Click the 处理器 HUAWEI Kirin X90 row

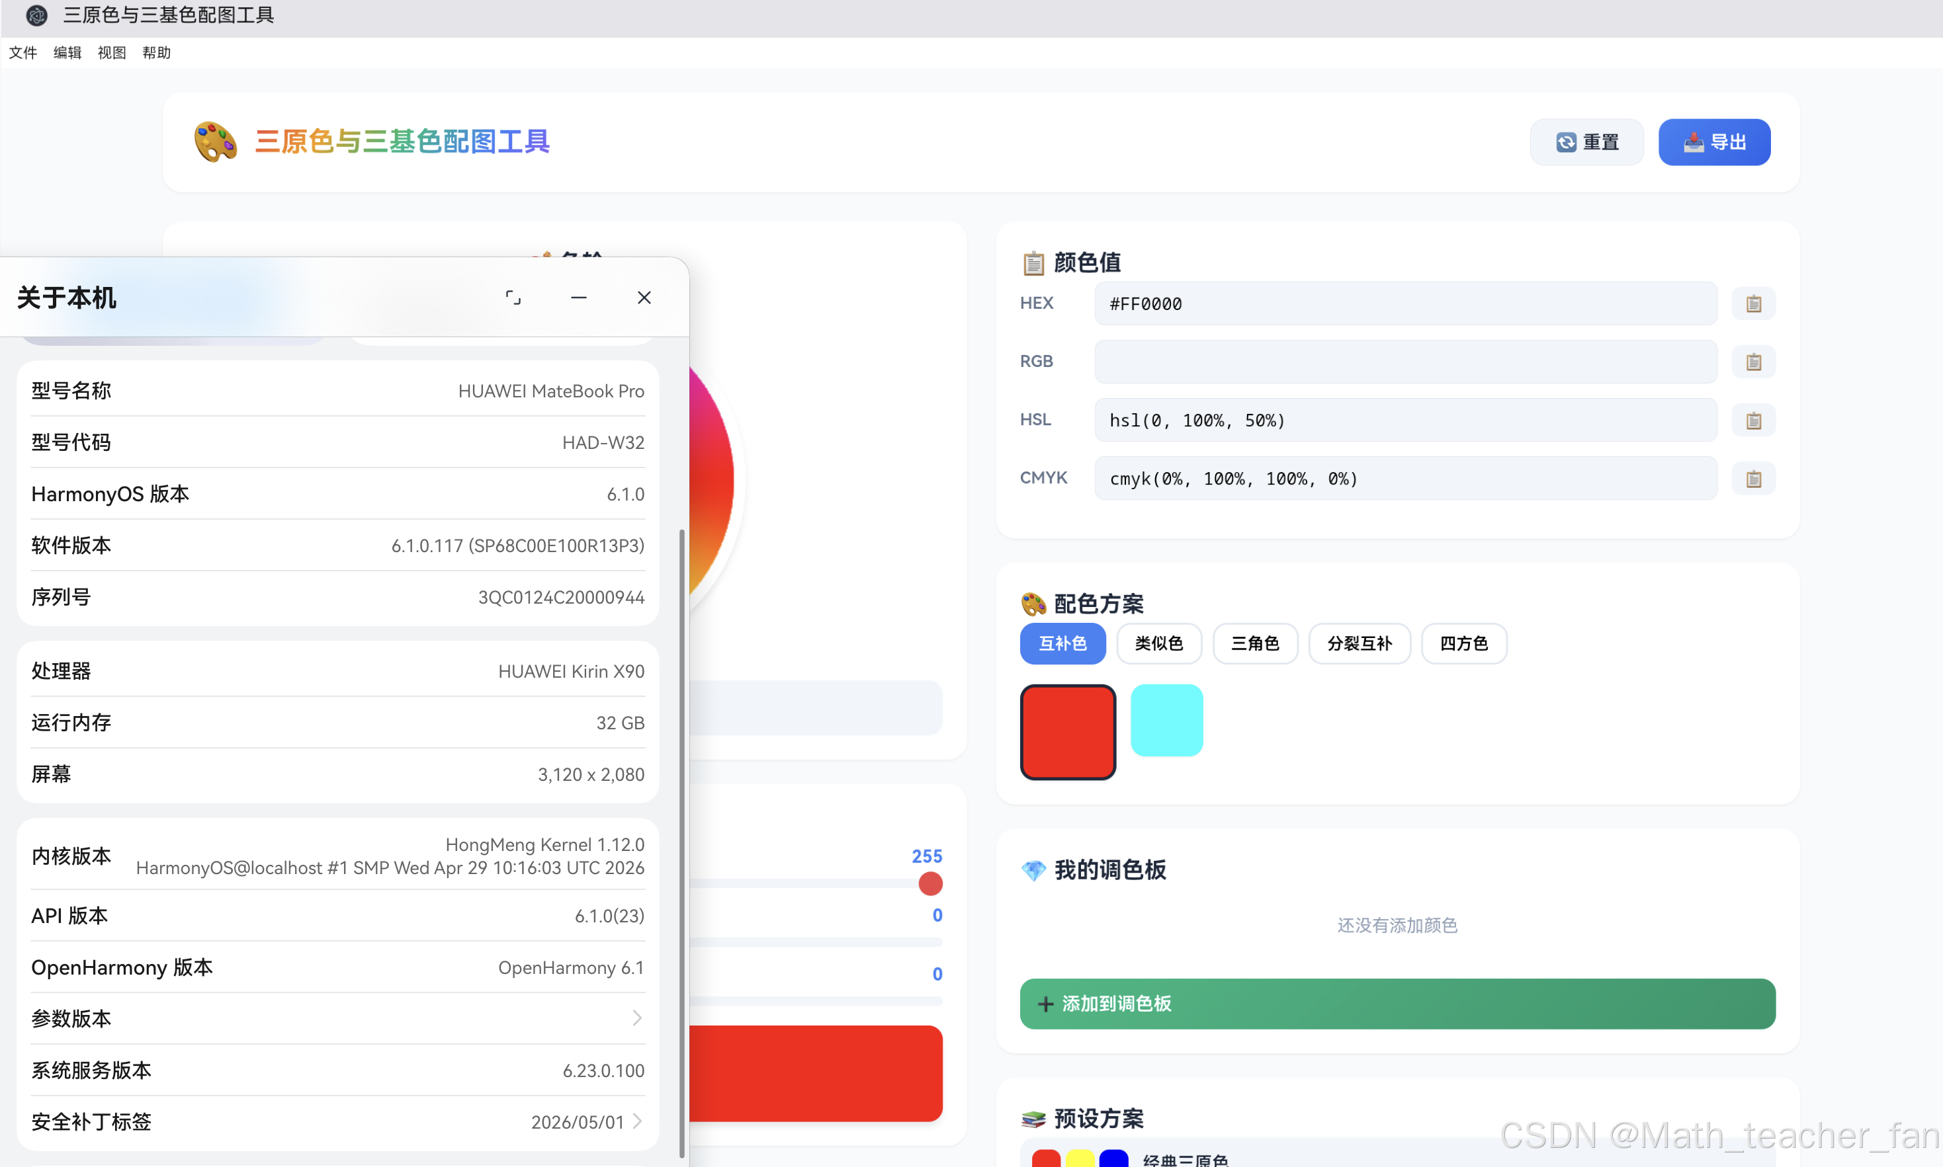pyautogui.click(x=337, y=671)
